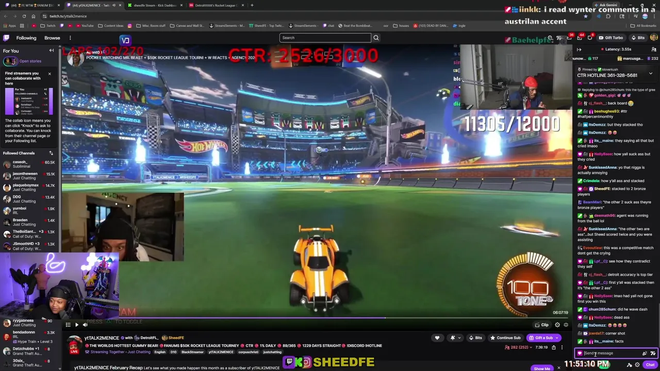The height and width of the screenshot is (371, 660).
Task: Open stream more options three dots
Action: [x=562, y=347]
